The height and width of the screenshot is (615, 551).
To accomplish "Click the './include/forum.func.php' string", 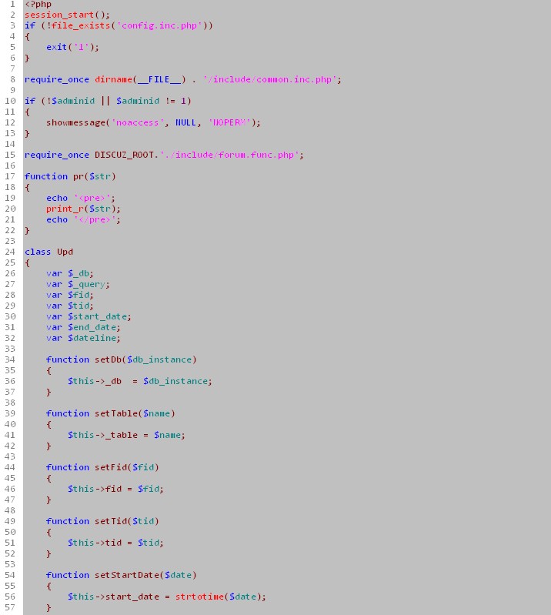I will pyautogui.click(x=229, y=155).
